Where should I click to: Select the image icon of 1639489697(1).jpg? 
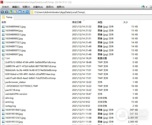[x=3, y=51]
